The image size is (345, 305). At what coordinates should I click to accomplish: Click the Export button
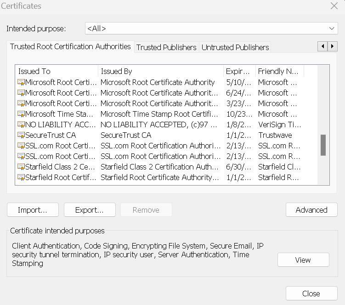tap(89, 210)
